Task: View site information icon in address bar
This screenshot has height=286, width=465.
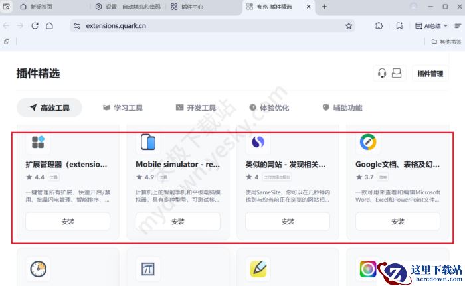Action: (x=77, y=26)
